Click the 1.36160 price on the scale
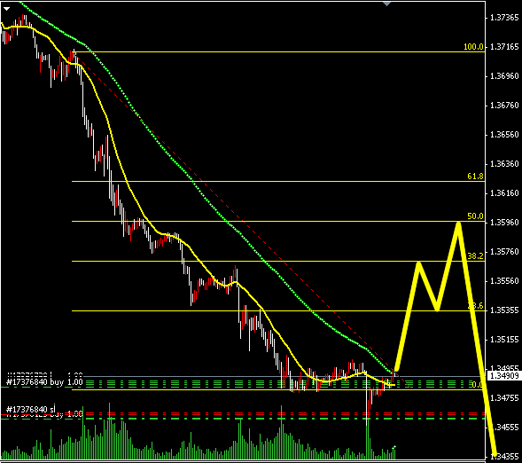 (504, 193)
